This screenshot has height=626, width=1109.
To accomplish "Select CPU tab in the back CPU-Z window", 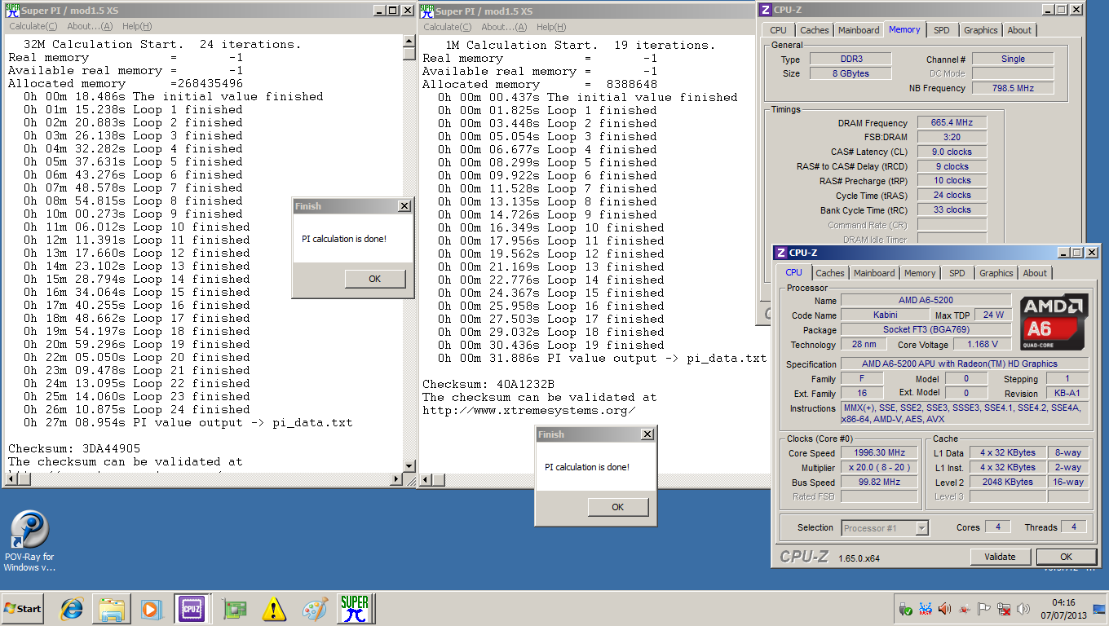I will coord(779,30).
